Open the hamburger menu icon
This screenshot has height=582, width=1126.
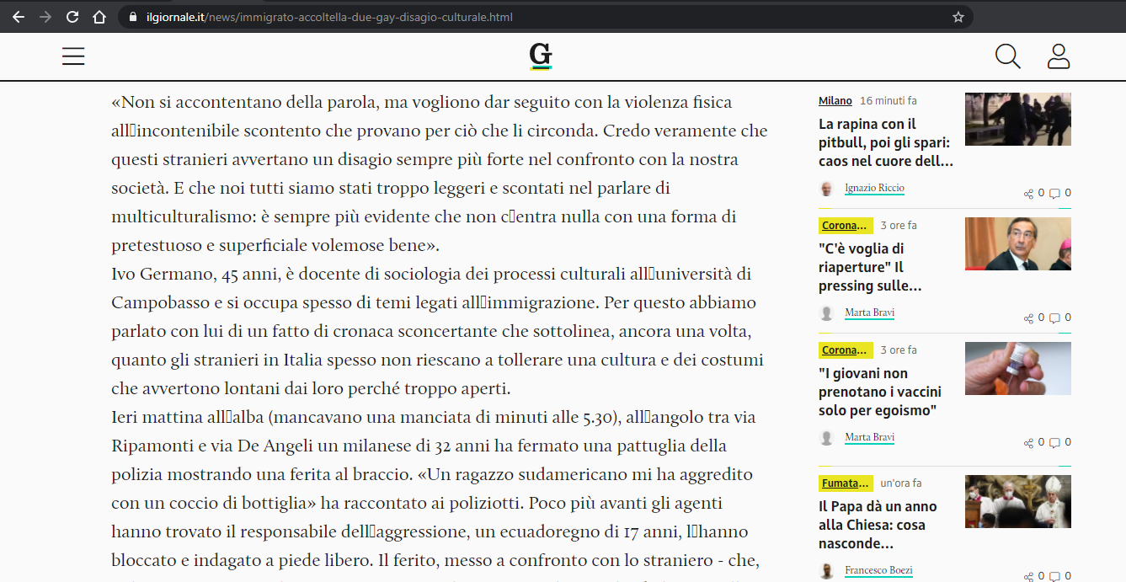[73, 56]
